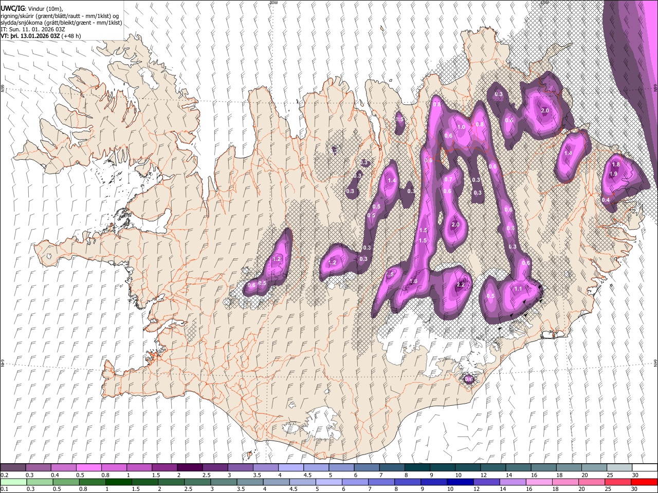The width and height of the screenshot is (658, 493).
Task: Pick the purple snow-scale swatch between 0.2 and 0.3
Action: 13,468
